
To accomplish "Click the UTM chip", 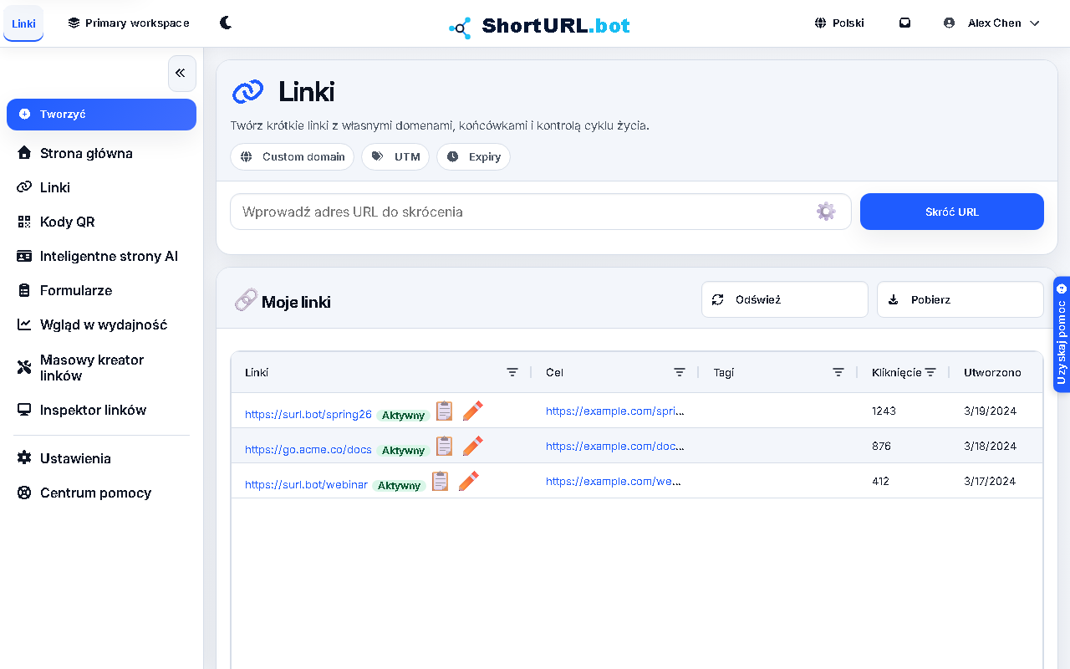I will tap(395, 156).
